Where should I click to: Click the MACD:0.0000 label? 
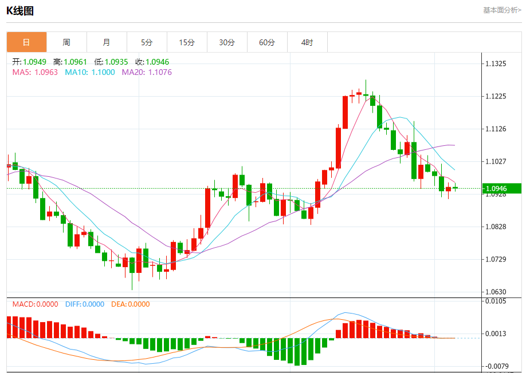click(x=35, y=304)
